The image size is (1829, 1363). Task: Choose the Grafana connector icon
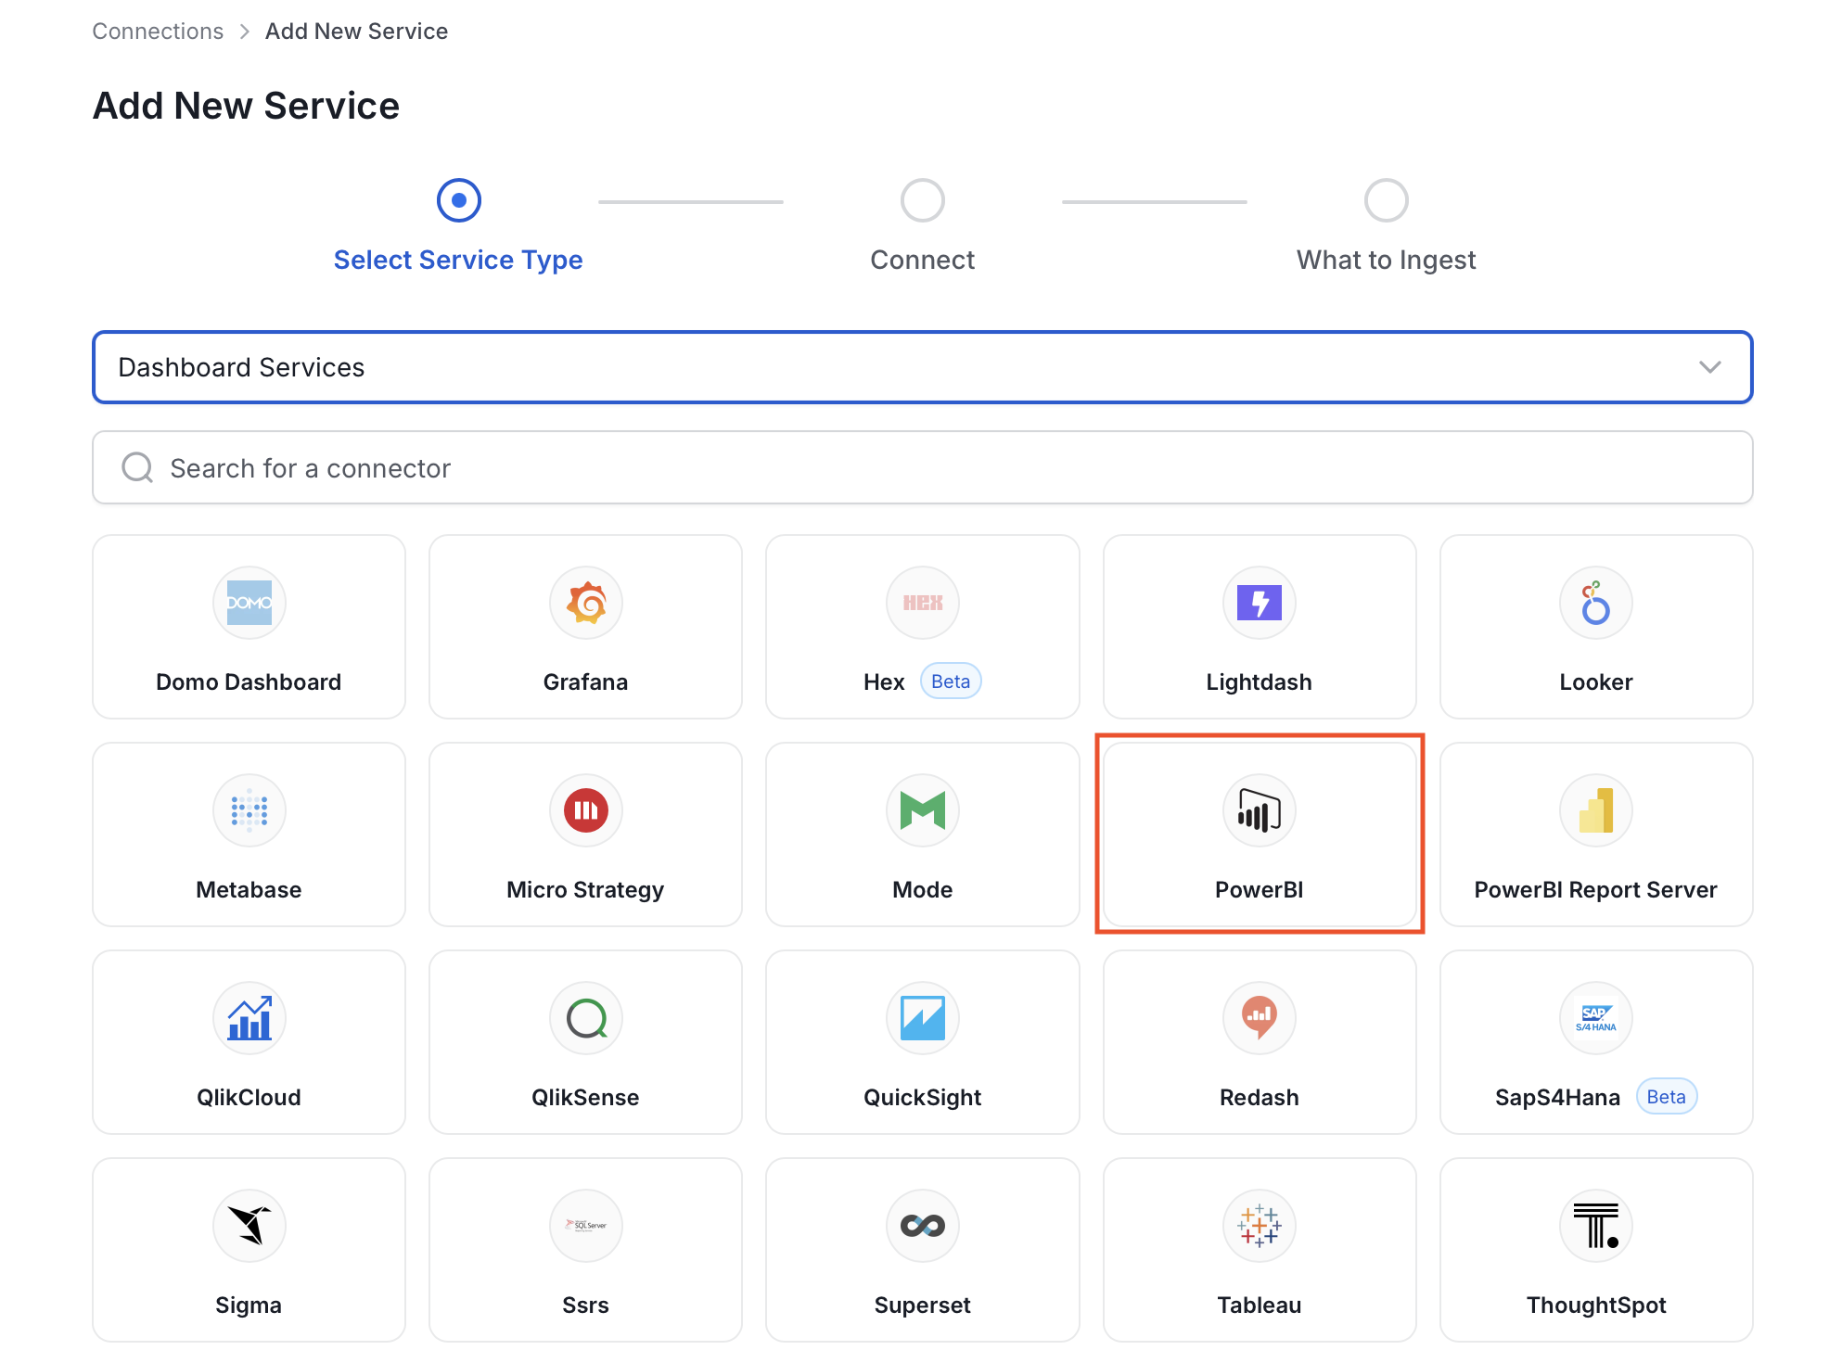[585, 603]
